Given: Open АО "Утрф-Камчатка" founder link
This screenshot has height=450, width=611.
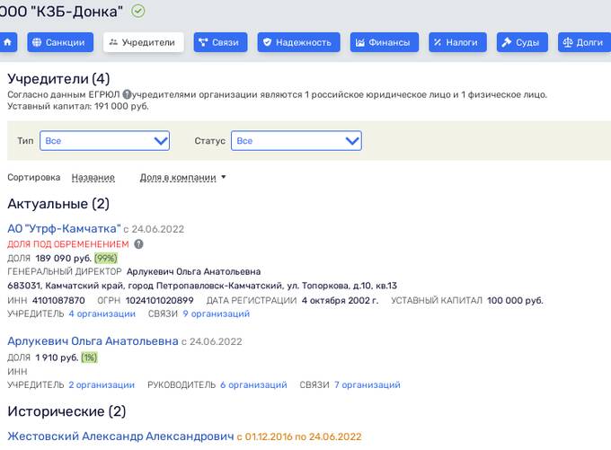Looking at the screenshot, I should [x=65, y=229].
